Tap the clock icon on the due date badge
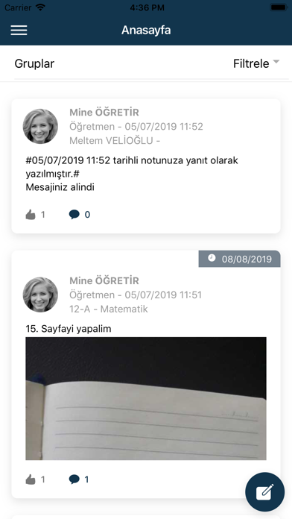Screen dimensions: 292x519 [x=212, y=258]
